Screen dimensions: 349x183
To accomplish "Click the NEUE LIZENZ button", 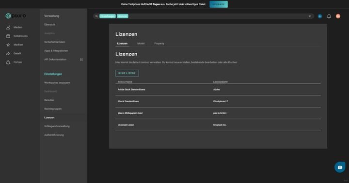I will (x=127, y=73).
